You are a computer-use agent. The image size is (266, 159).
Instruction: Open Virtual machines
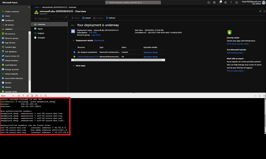tap(10, 61)
